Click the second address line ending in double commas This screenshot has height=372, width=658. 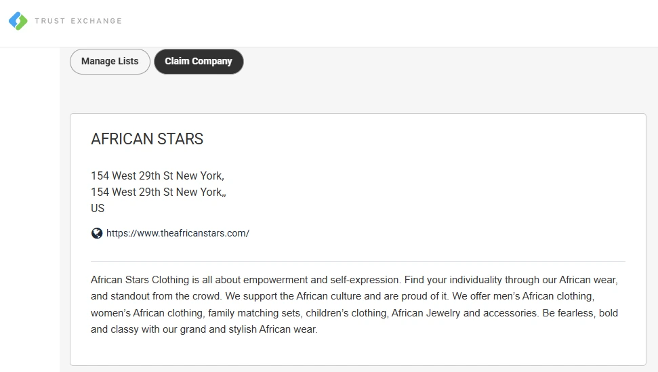(159, 192)
